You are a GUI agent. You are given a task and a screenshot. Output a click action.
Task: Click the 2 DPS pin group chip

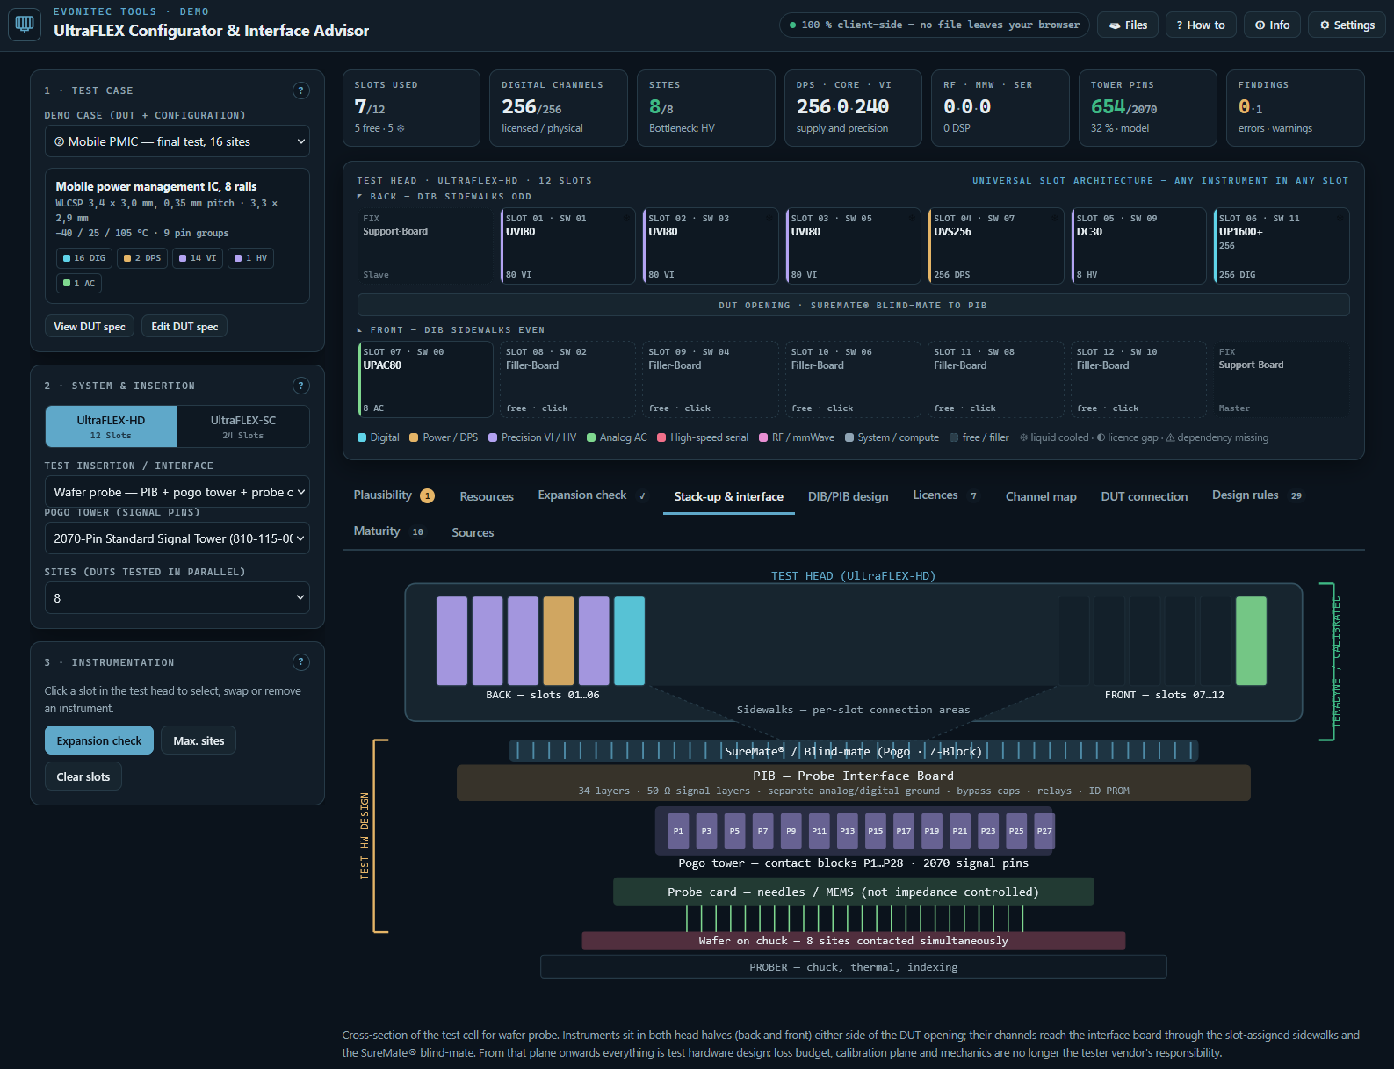coord(142,258)
